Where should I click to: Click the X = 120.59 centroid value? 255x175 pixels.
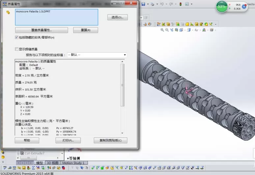tap(27, 107)
